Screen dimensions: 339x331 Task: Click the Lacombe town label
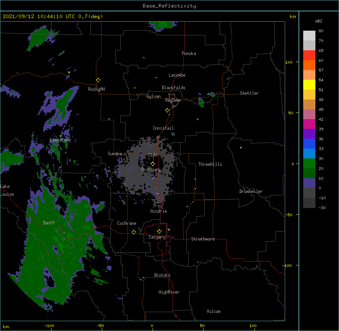(x=177, y=75)
